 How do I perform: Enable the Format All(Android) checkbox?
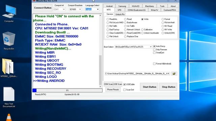tap(154, 64)
